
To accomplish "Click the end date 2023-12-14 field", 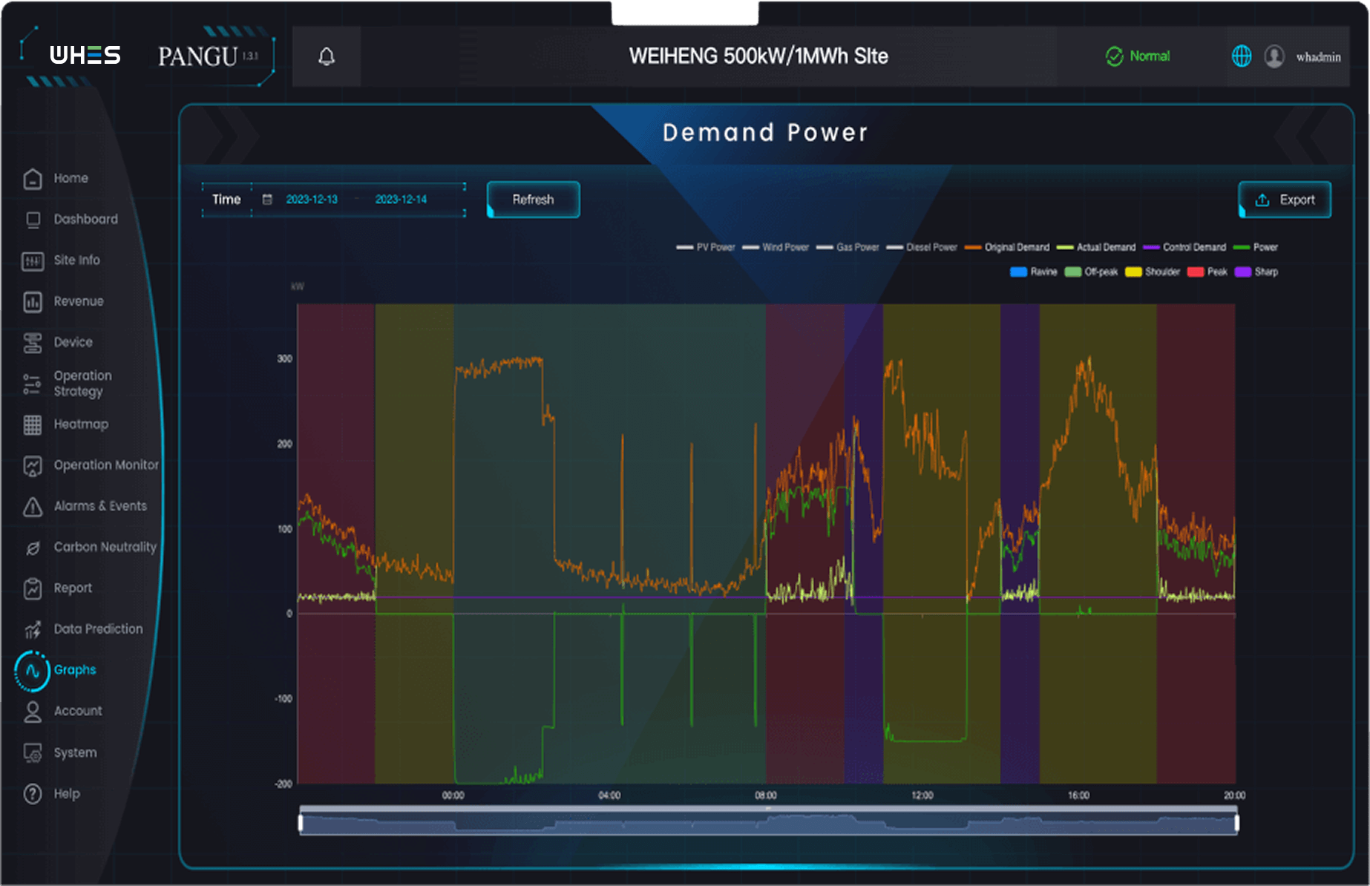I will [401, 200].
